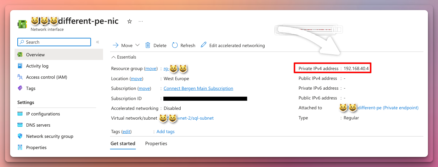
Task: Click the Access control (IAM) icon
Action: click(20, 77)
